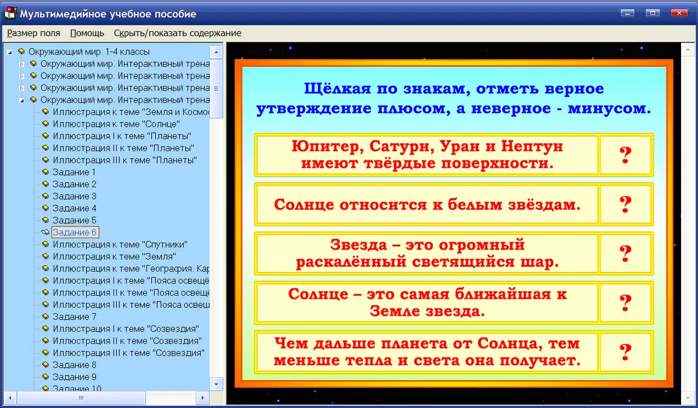Toggle the ? mark for Солнце относится к белым звёздам
Viewport: 698px width, 408px height.
point(626,204)
